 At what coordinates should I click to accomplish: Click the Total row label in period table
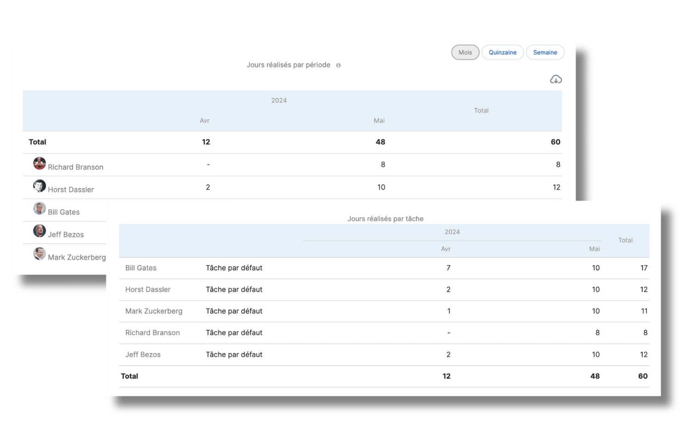coord(38,142)
